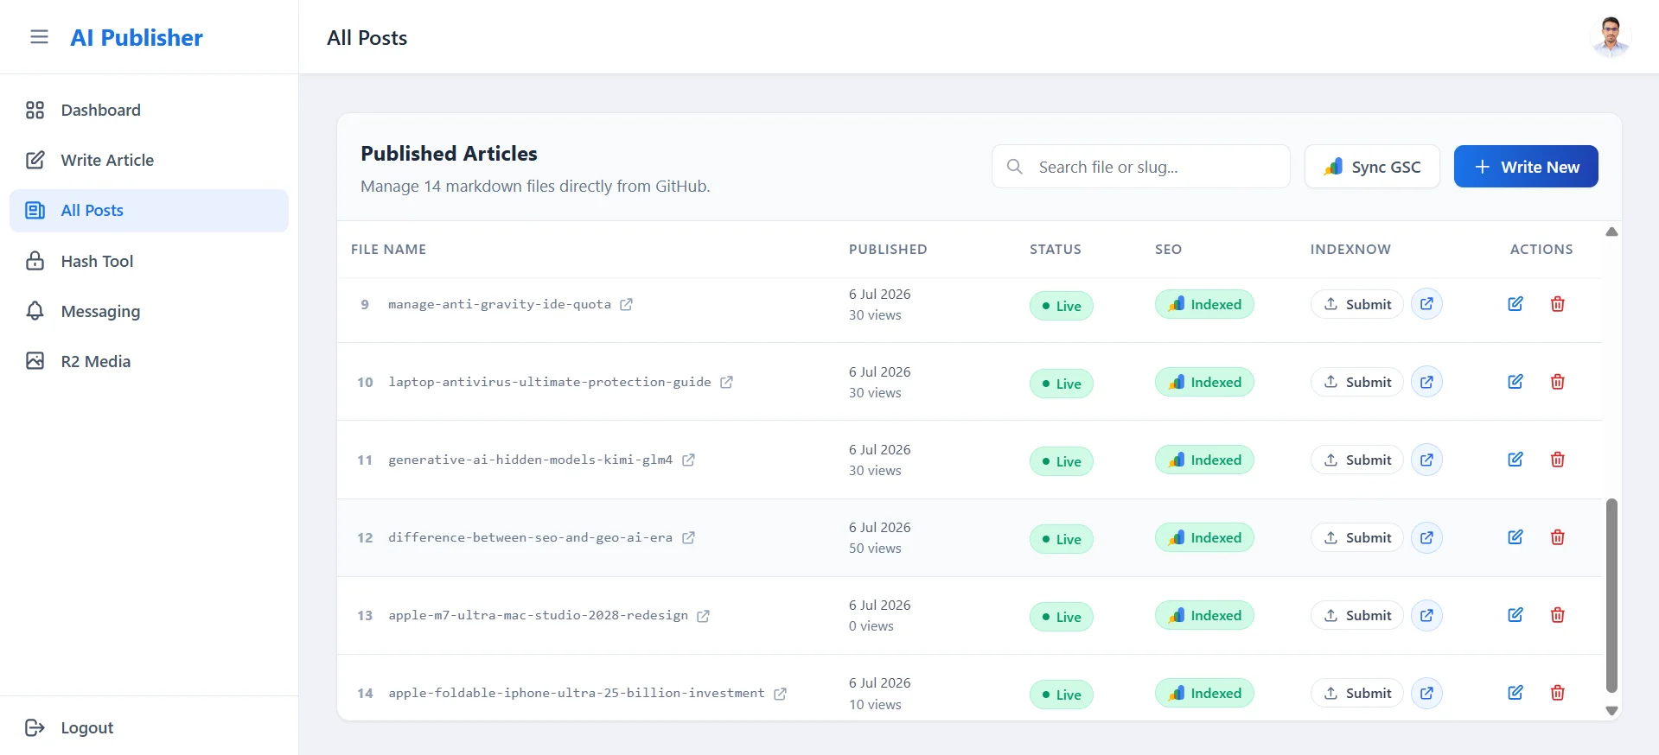Click the Write New button
This screenshot has height=755, width=1659.
tap(1526, 167)
